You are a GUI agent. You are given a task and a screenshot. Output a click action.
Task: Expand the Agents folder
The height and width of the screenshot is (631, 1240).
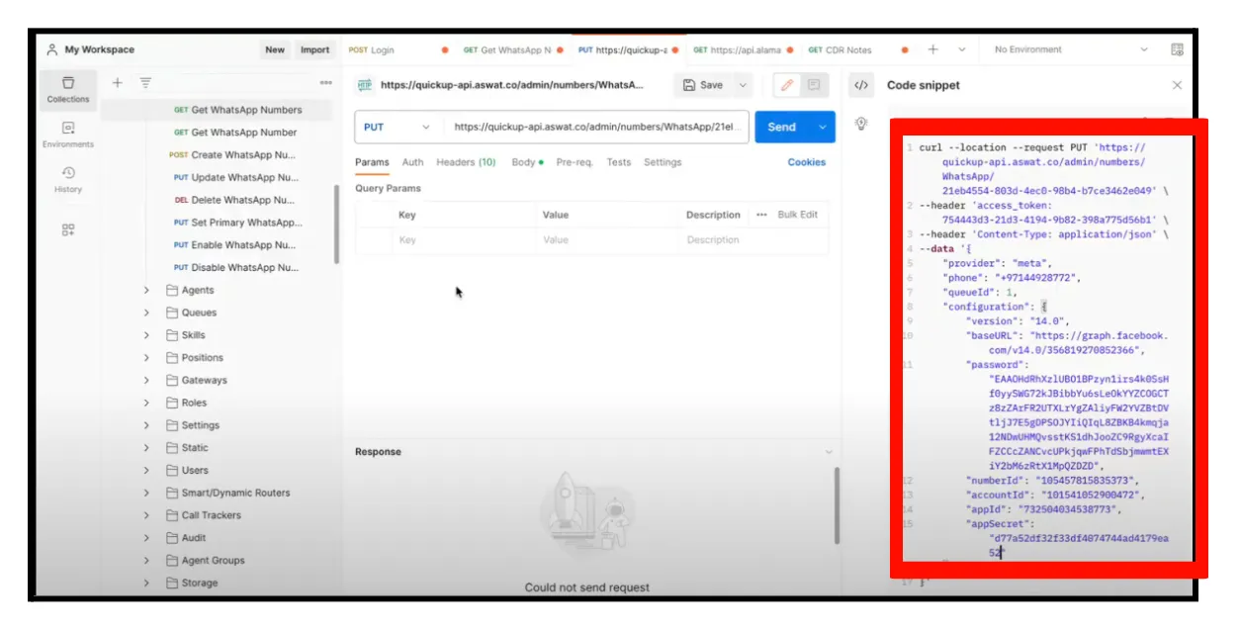(146, 290)
